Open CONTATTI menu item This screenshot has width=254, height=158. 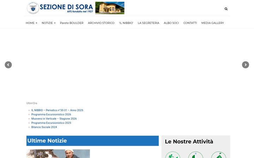(x=190, y=23)
